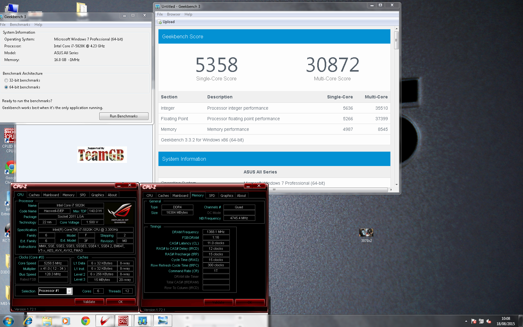Viewport: 523px width, 327px height.
Task: Click Validate in left CPU-Z window
Action: click(89, 302)
